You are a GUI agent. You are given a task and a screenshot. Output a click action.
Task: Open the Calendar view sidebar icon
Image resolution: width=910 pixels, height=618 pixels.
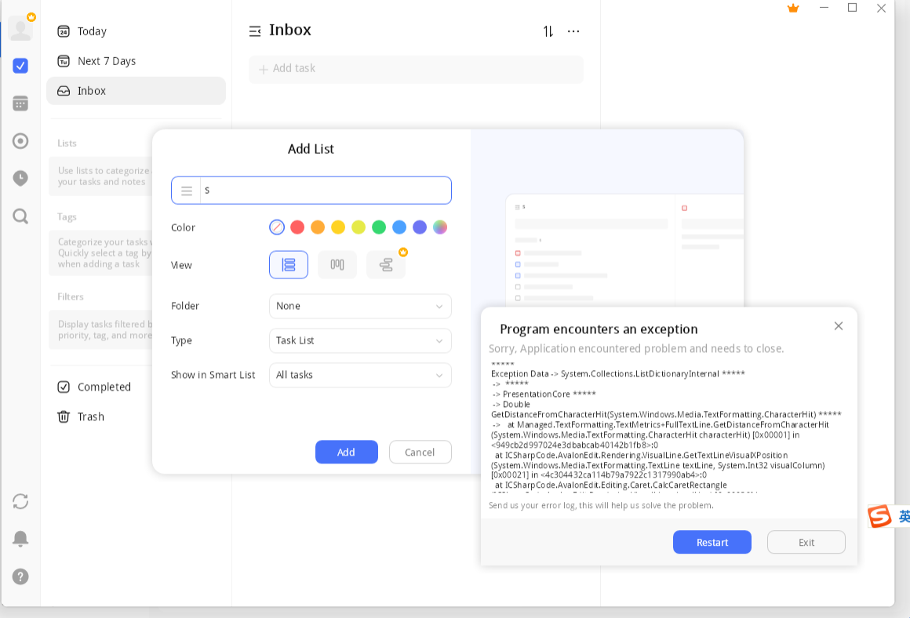click(20, 104)
